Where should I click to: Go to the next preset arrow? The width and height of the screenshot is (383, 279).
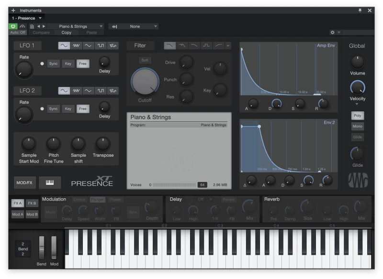pos(44,26)
